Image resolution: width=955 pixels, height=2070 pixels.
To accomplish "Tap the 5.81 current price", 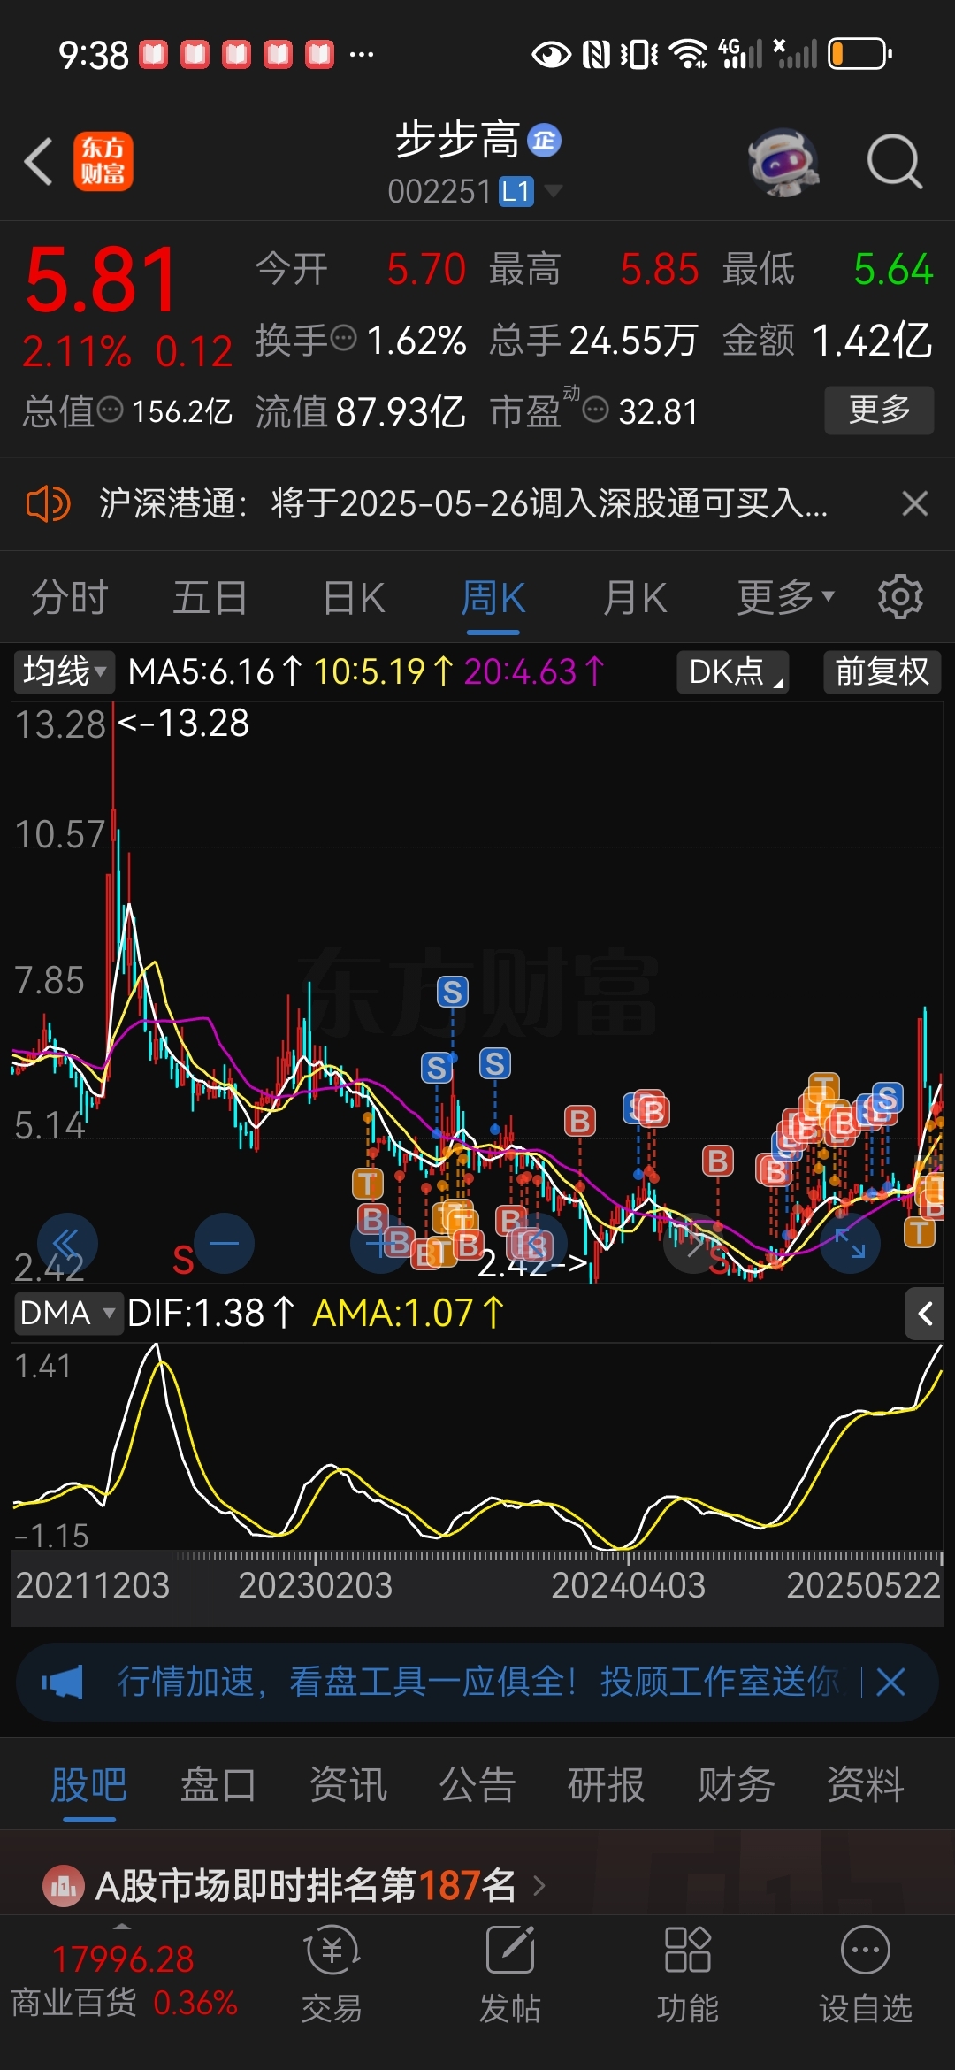I will pos(102,280).
